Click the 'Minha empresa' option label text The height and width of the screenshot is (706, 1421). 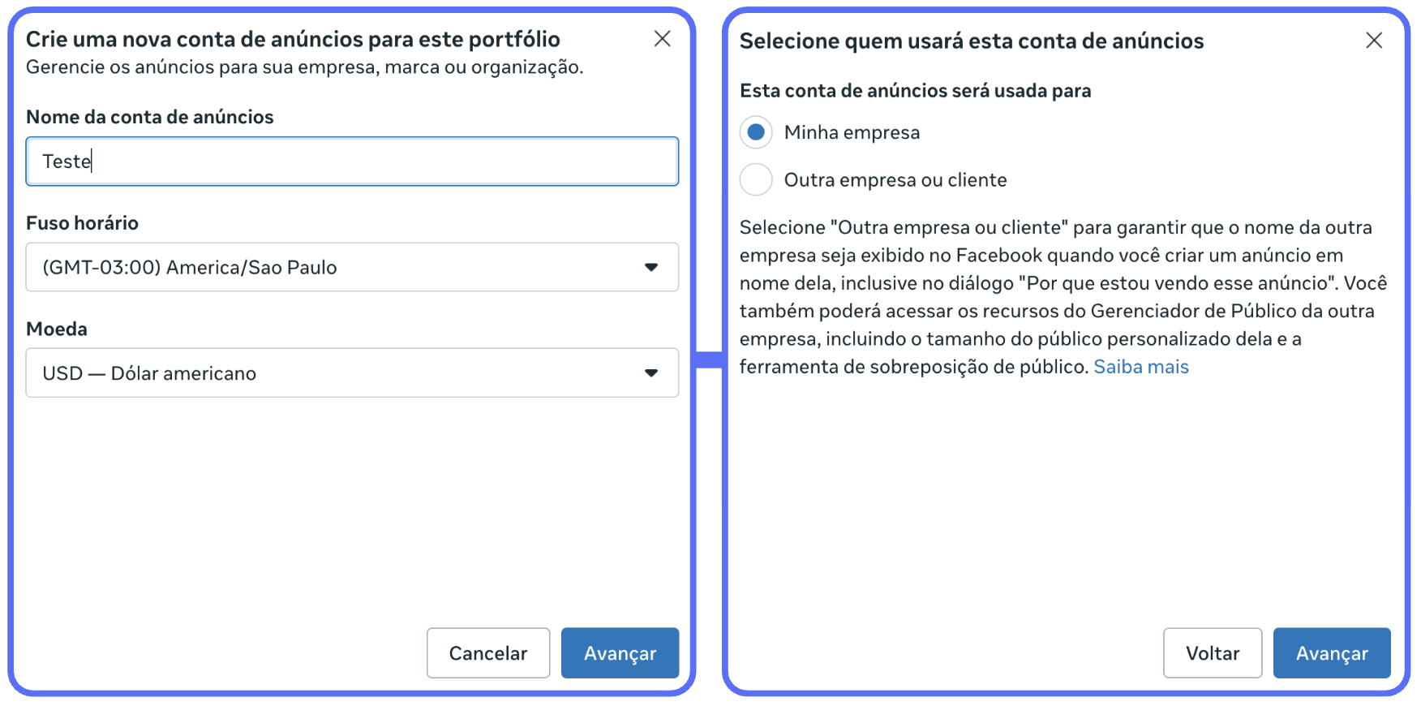852,132
